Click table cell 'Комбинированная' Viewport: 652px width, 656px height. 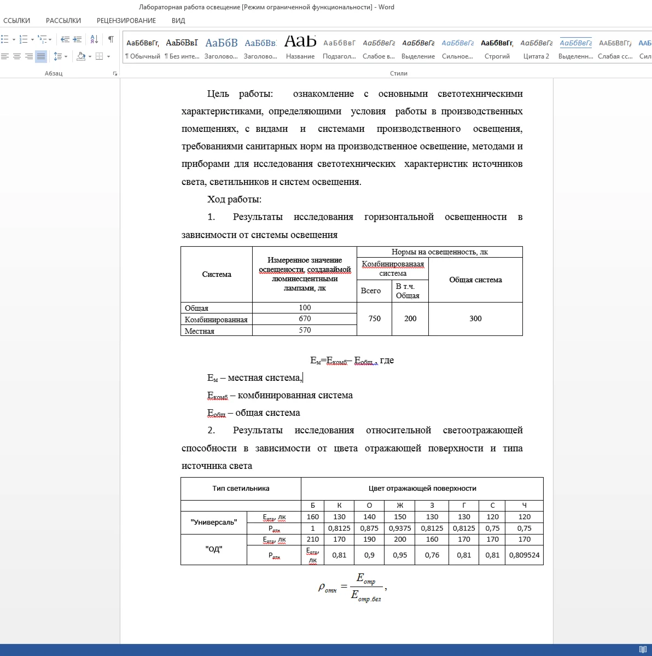216,320
